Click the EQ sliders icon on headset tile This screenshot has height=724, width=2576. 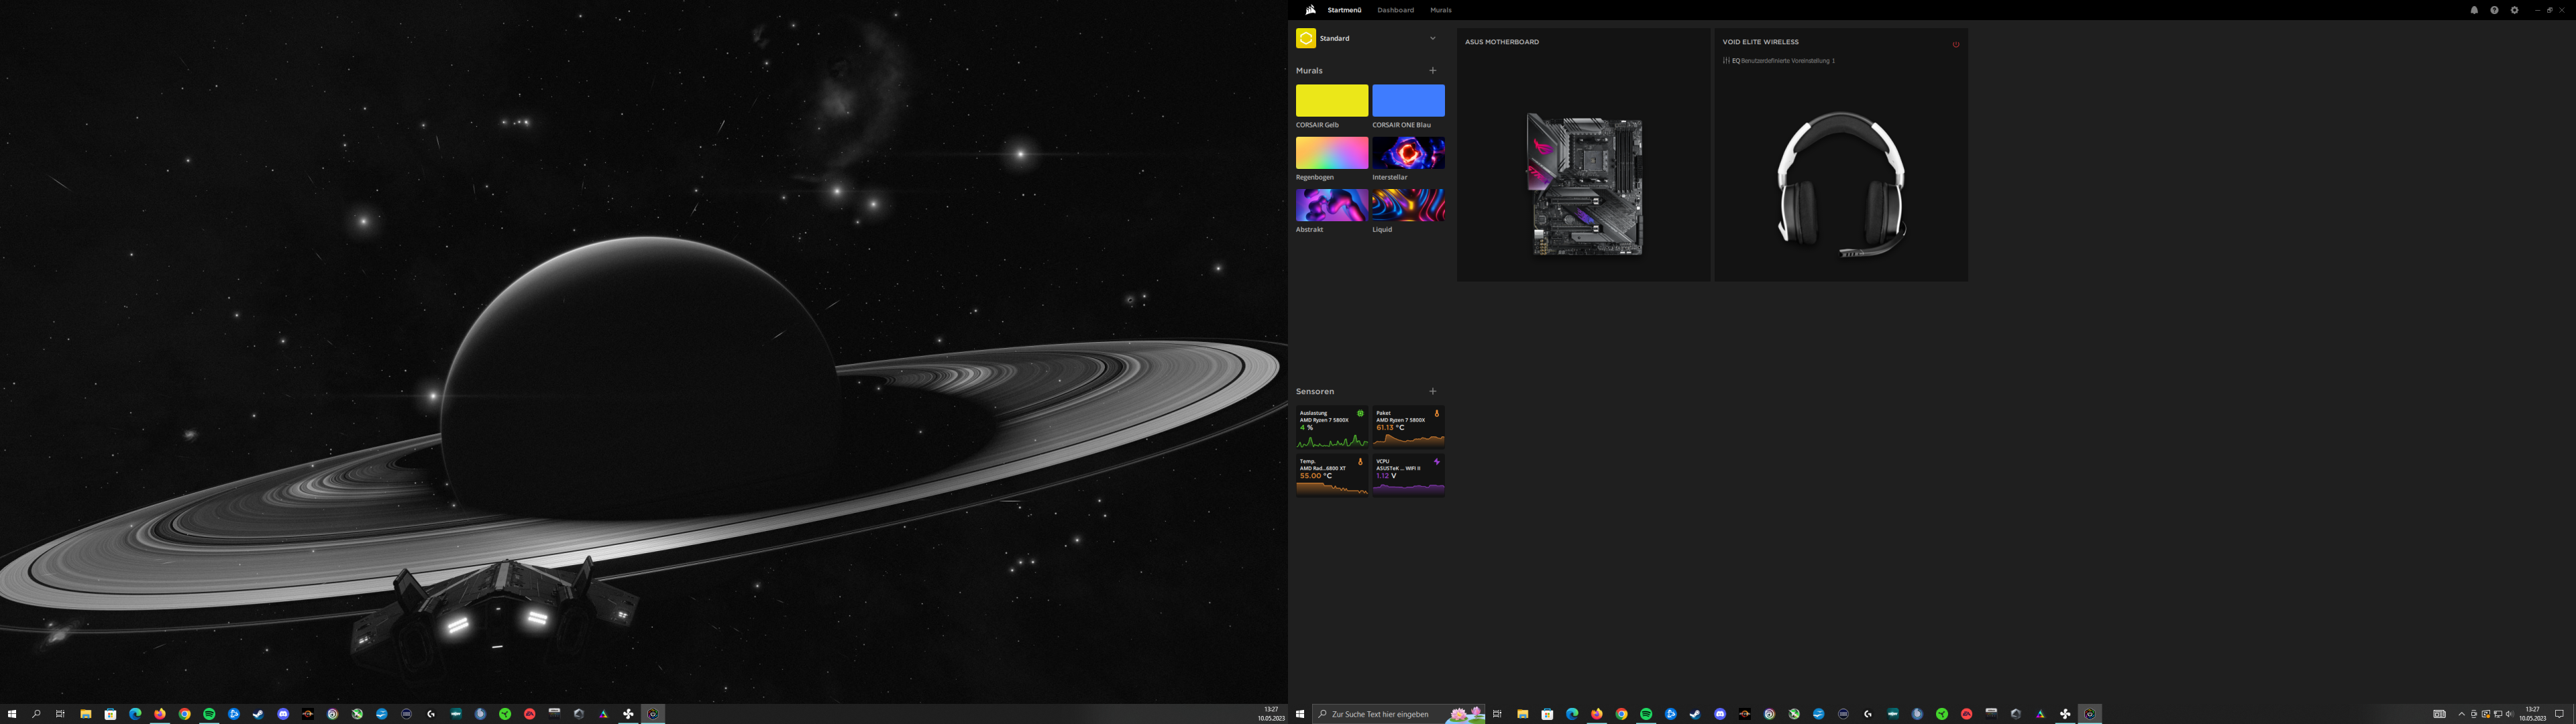tap(1726, 61)
